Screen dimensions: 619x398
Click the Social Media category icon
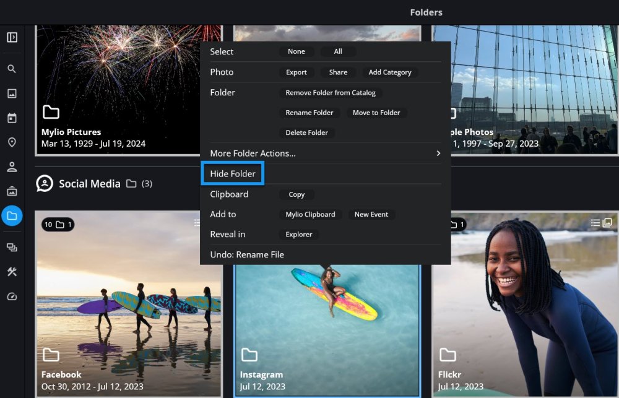45,184
